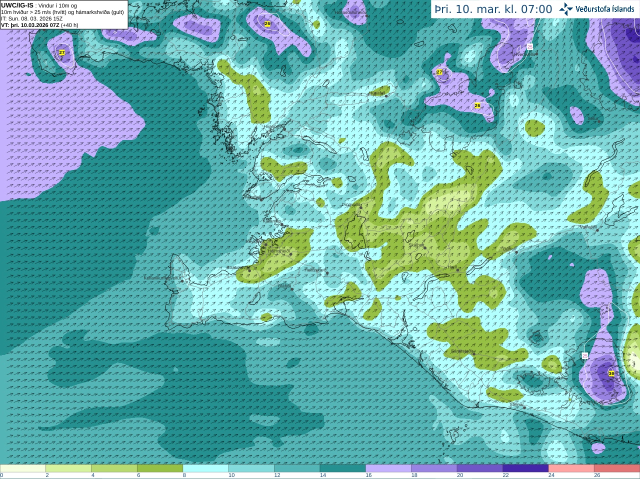
Task: Pick the 4–6 m/s green legend swatch
Action: (x=114, y=468)
